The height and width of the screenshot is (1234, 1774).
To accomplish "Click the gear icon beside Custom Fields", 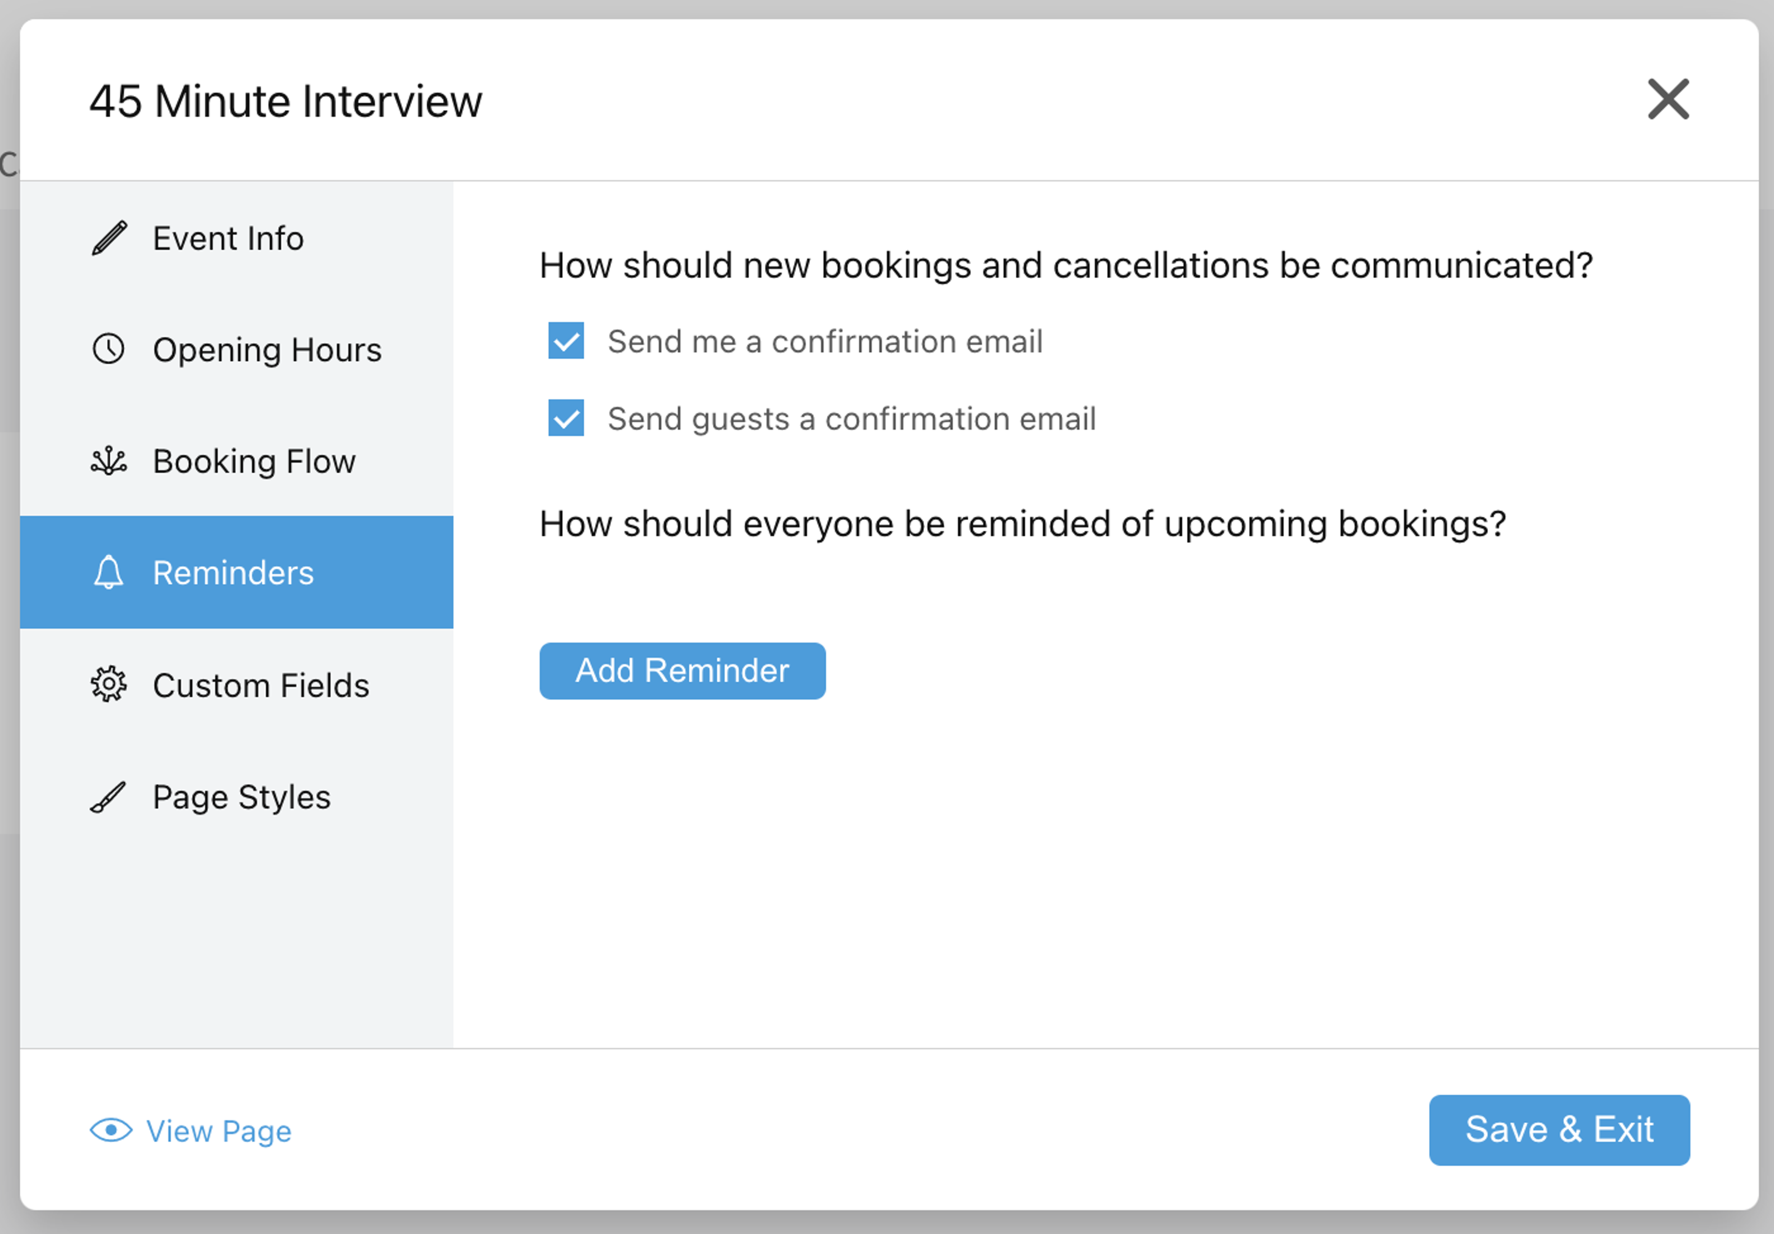I will (x=109, y=684).
